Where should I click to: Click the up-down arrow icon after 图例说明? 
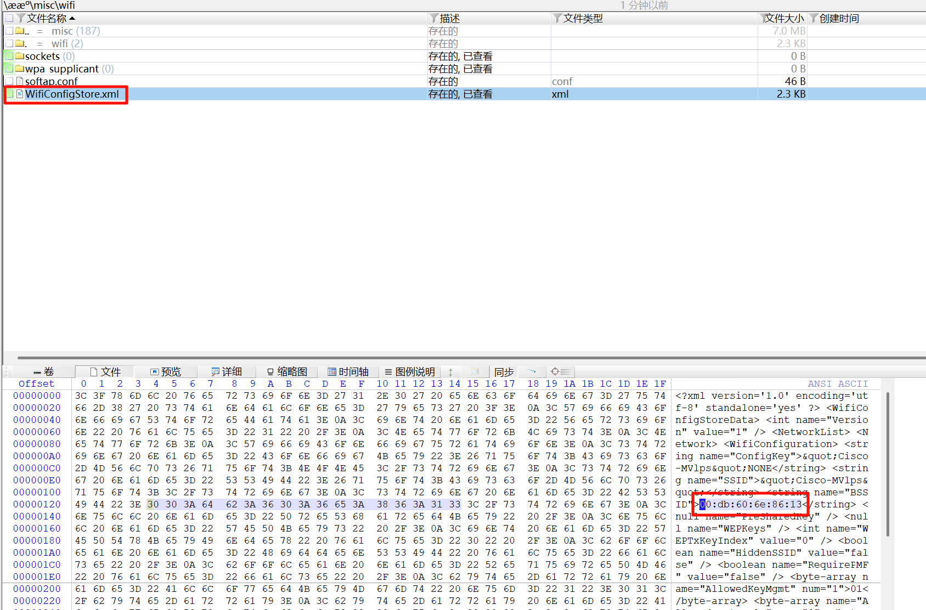450,372
